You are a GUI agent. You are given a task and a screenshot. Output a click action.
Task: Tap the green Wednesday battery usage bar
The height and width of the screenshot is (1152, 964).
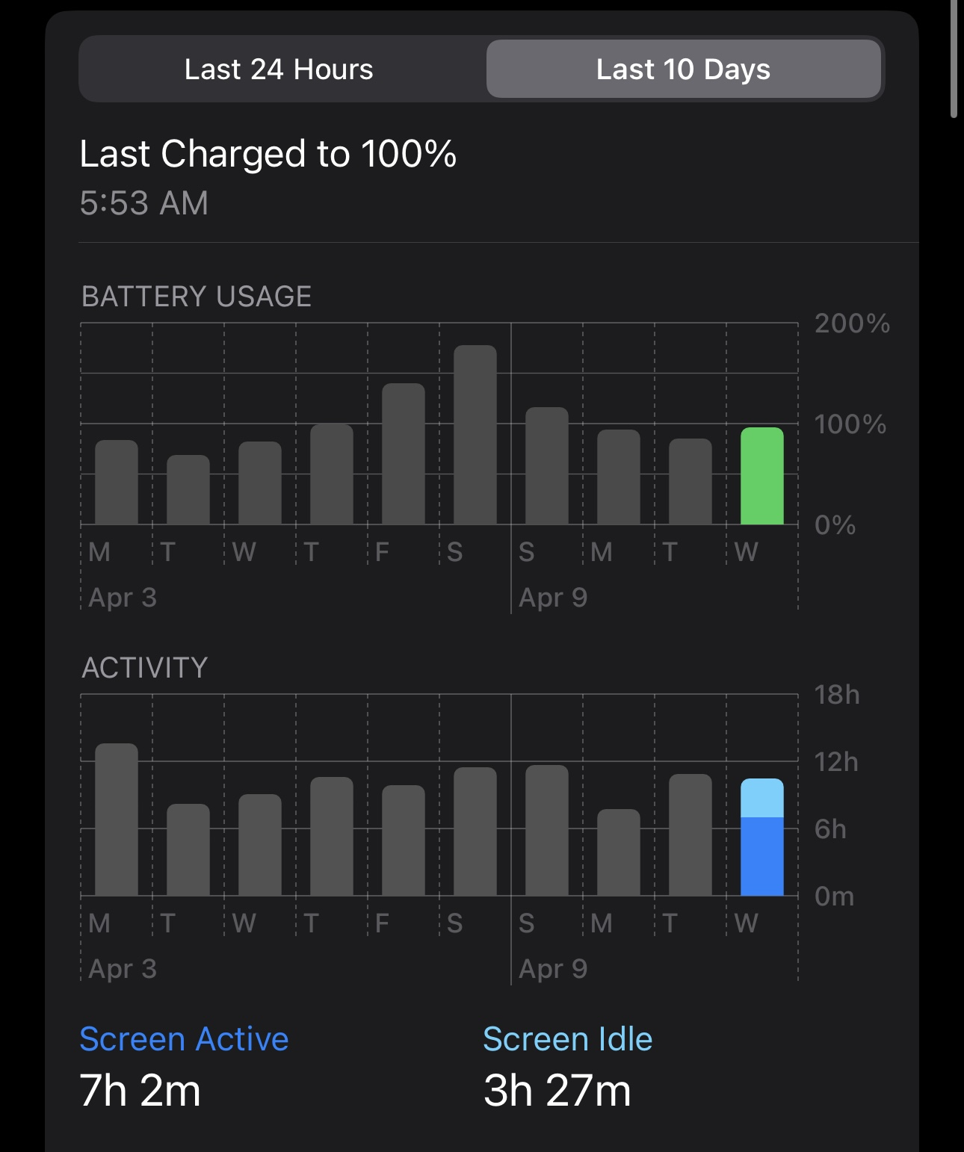tap(761, 476)
